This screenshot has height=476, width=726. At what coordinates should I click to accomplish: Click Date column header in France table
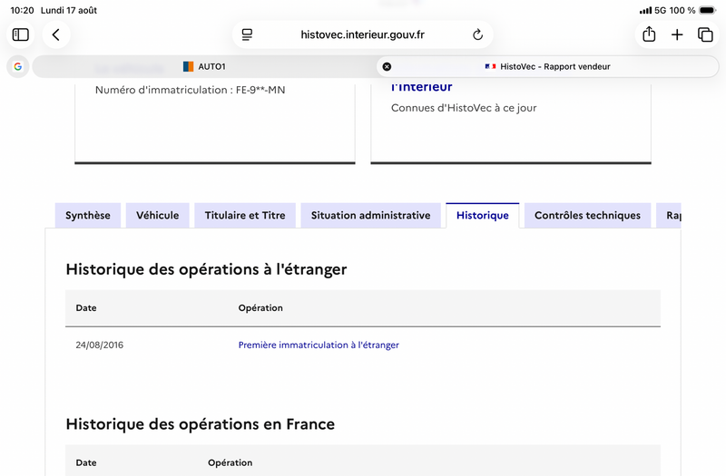tap(86, 463)
